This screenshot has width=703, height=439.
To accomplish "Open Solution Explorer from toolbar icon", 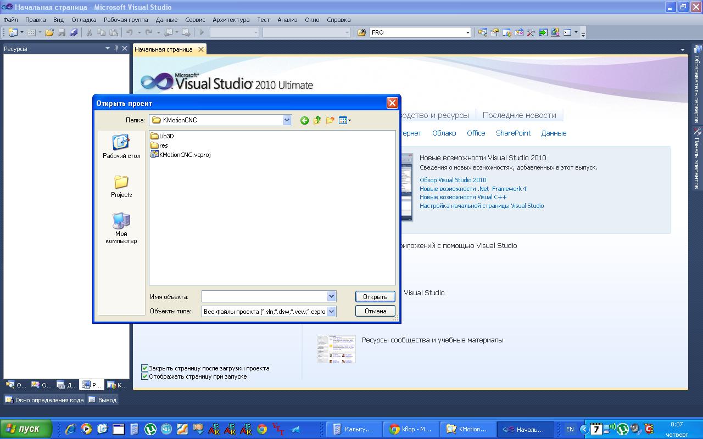I will click(x=483, y=32).
